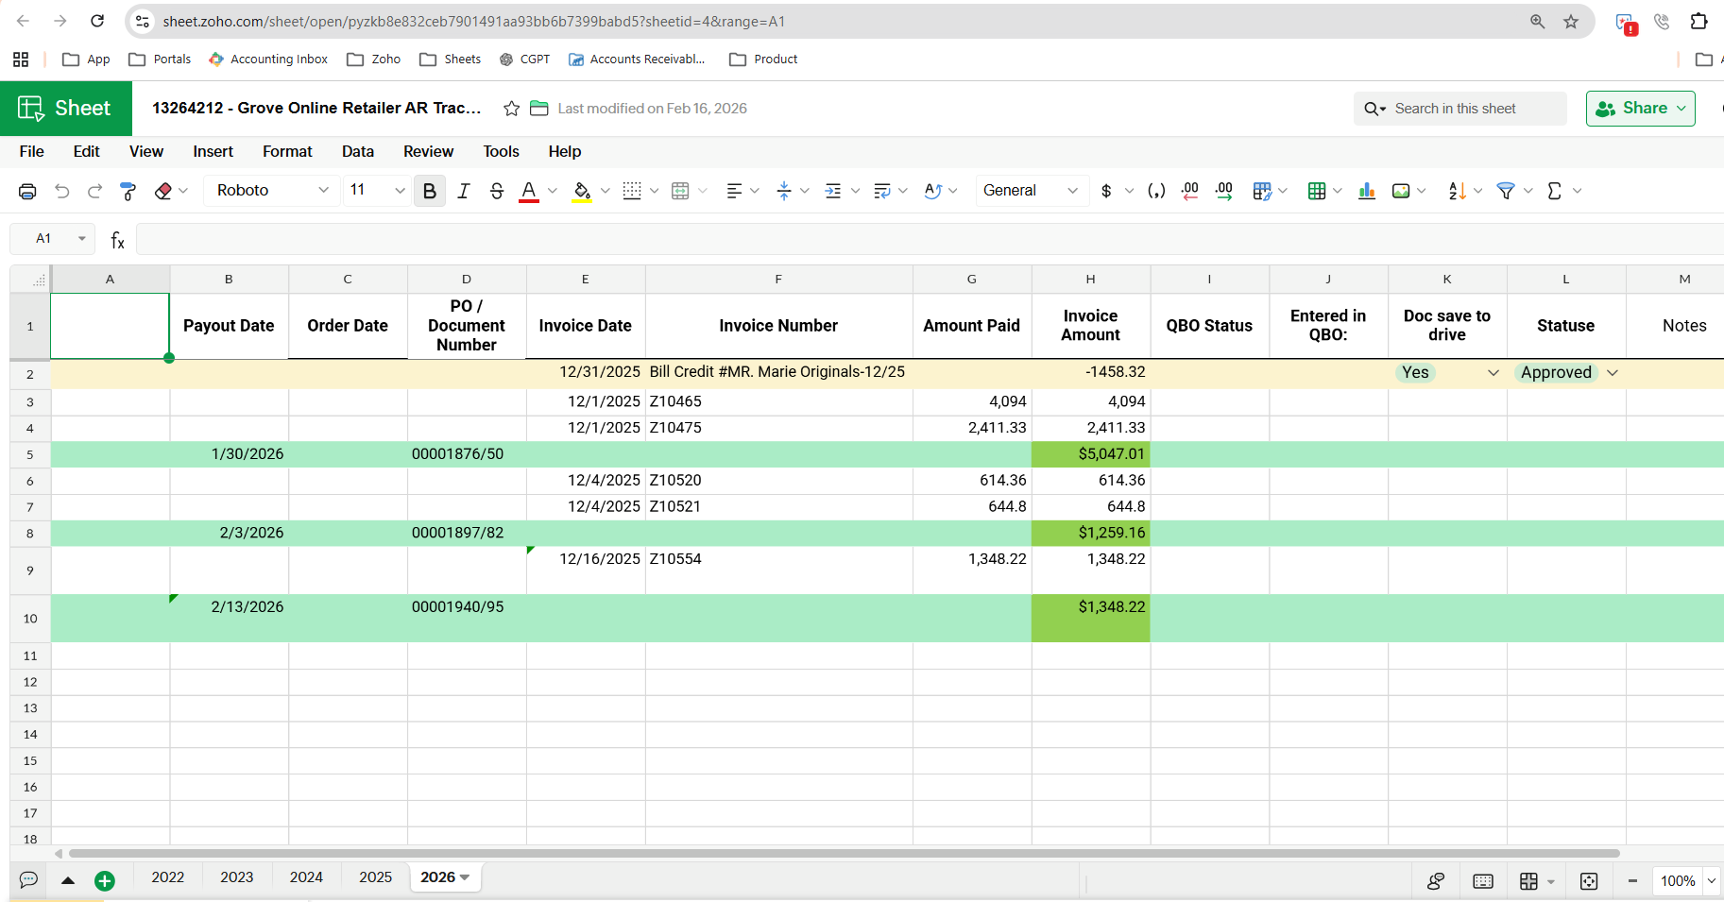
Task: Open the Data menu
Action: 357,151
